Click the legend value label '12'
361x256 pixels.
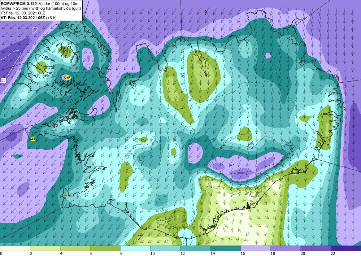click(x=183, y=254)
